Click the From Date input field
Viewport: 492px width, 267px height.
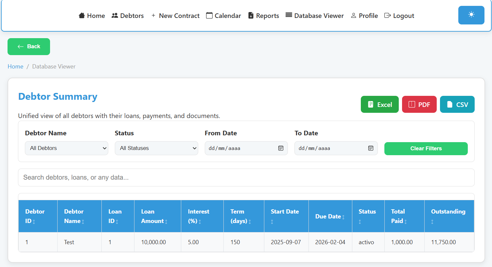[x=246, y=148]
